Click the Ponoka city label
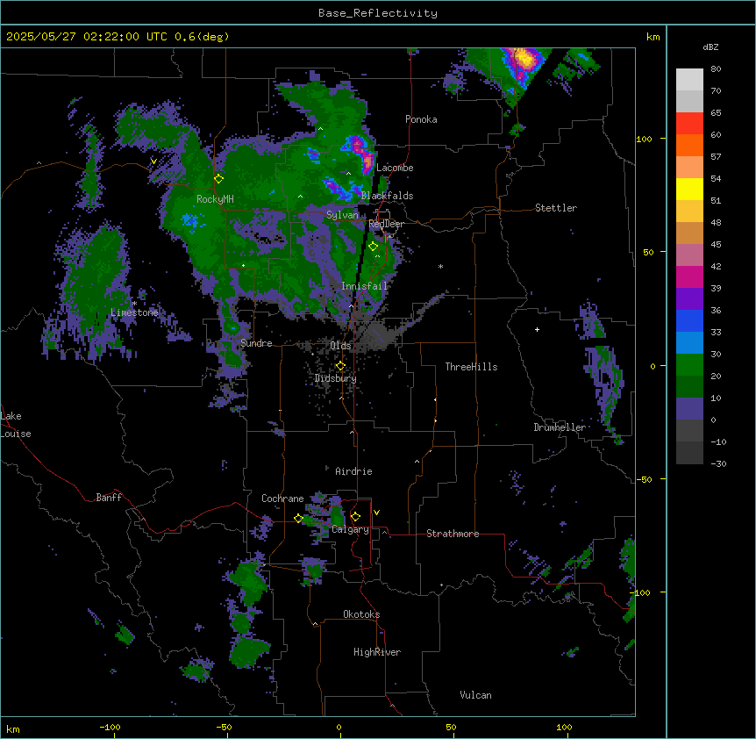 coord(421,119)
